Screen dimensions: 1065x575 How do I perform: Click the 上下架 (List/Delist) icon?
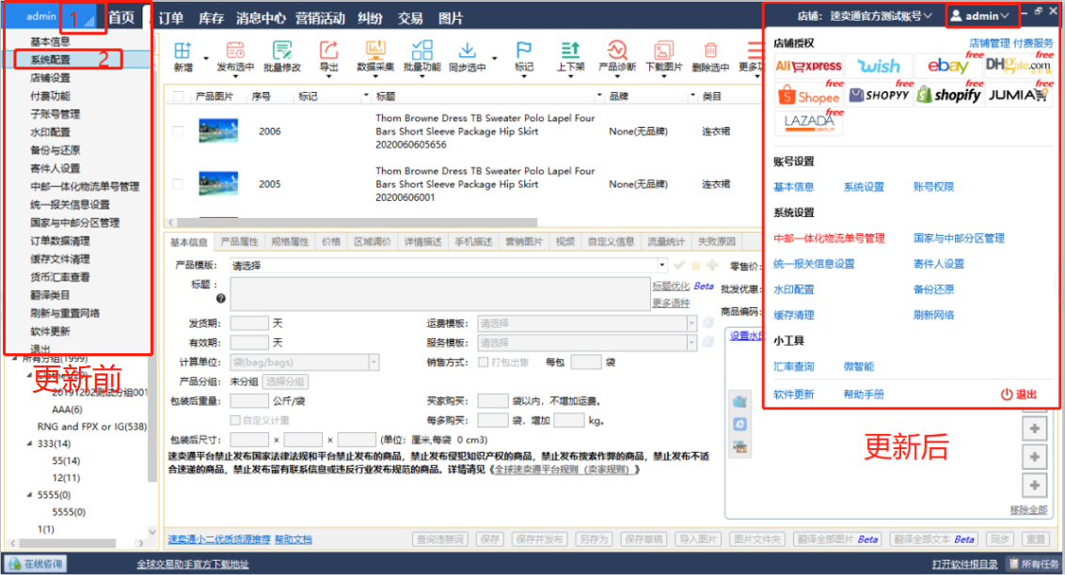[570, 50]
